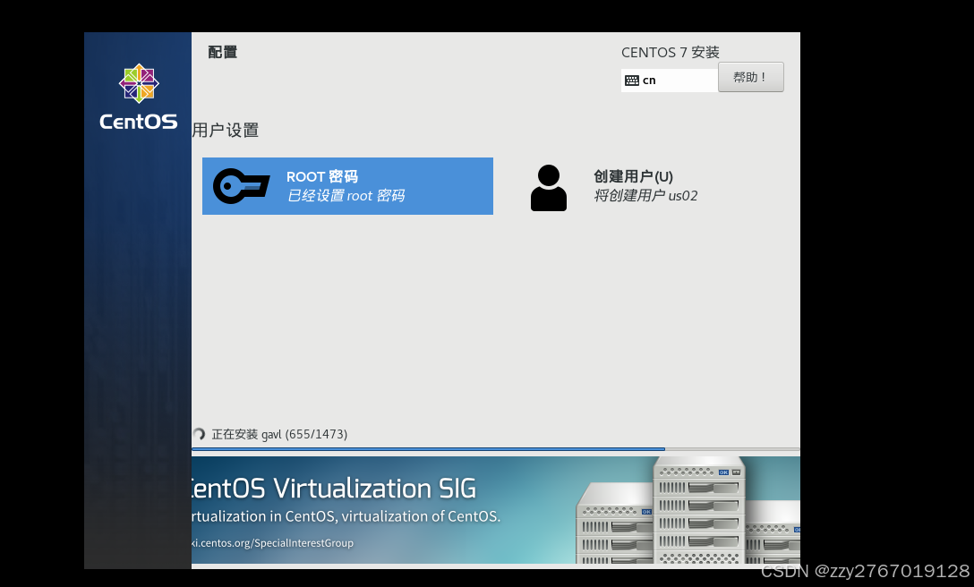This screenshot has height=587, width=974.
Task: Click the CENTOS 7 安装 title
Action: (x=671, y=52)
